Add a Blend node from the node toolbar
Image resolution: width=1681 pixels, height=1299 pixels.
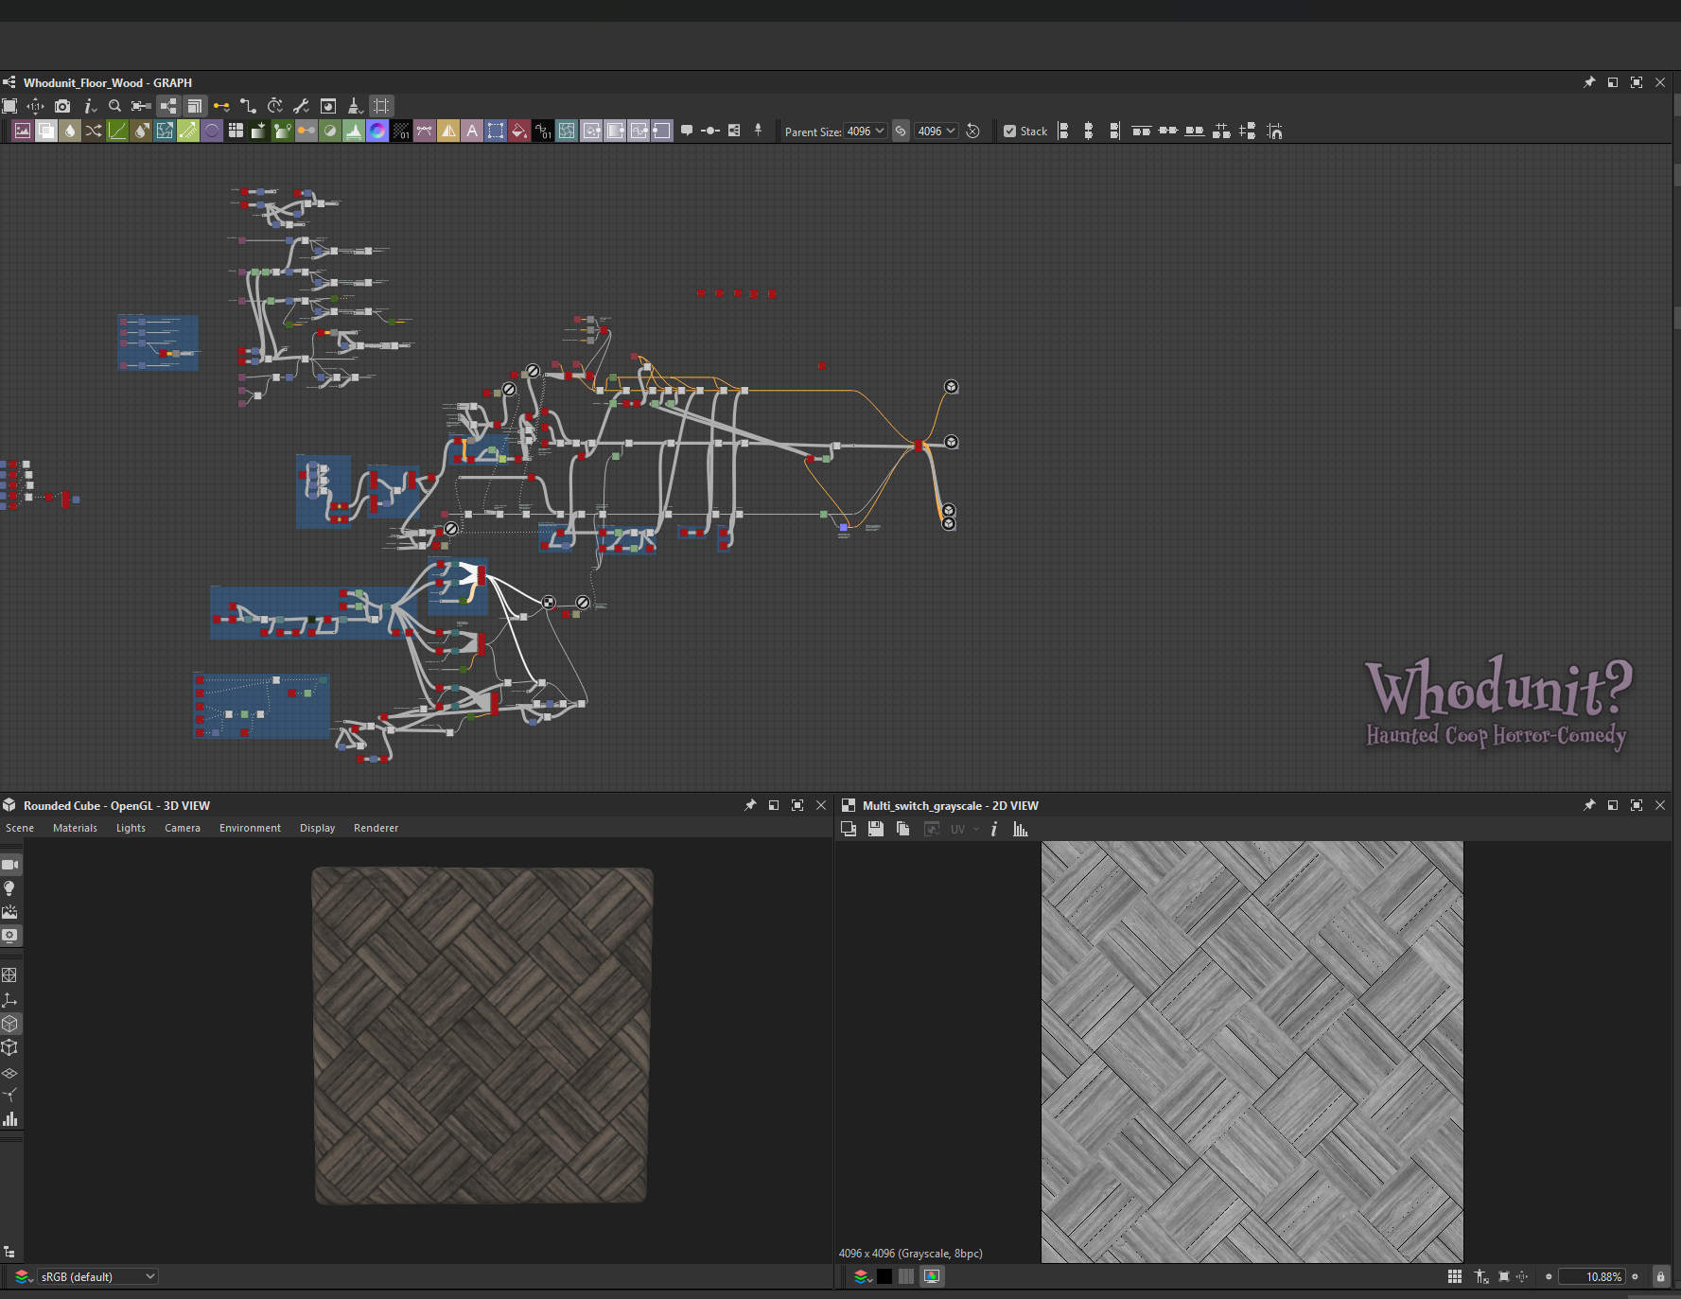46,131
